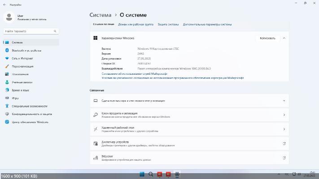Show hidden tray icons chevron

(279, 174)
